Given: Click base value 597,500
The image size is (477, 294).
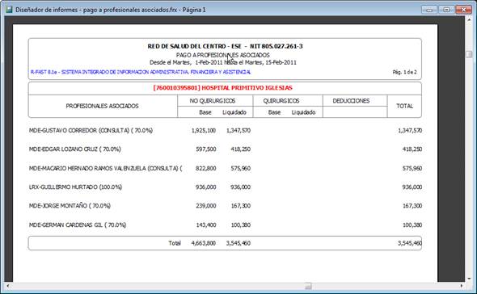Looking at the screenshot, I should point(205,149).
